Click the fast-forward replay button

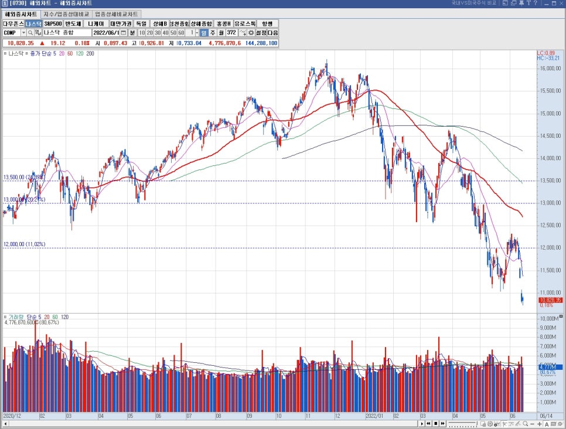[442, 424]
